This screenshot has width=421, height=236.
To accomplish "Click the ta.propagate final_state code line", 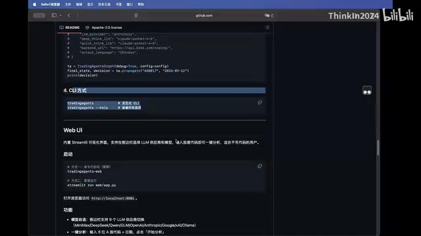I will click(x=128, y=71).
